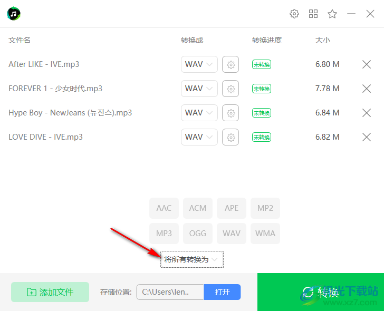
Task: Remove Hype Boy - NewJeans file from list
Action: click(367, 113)
